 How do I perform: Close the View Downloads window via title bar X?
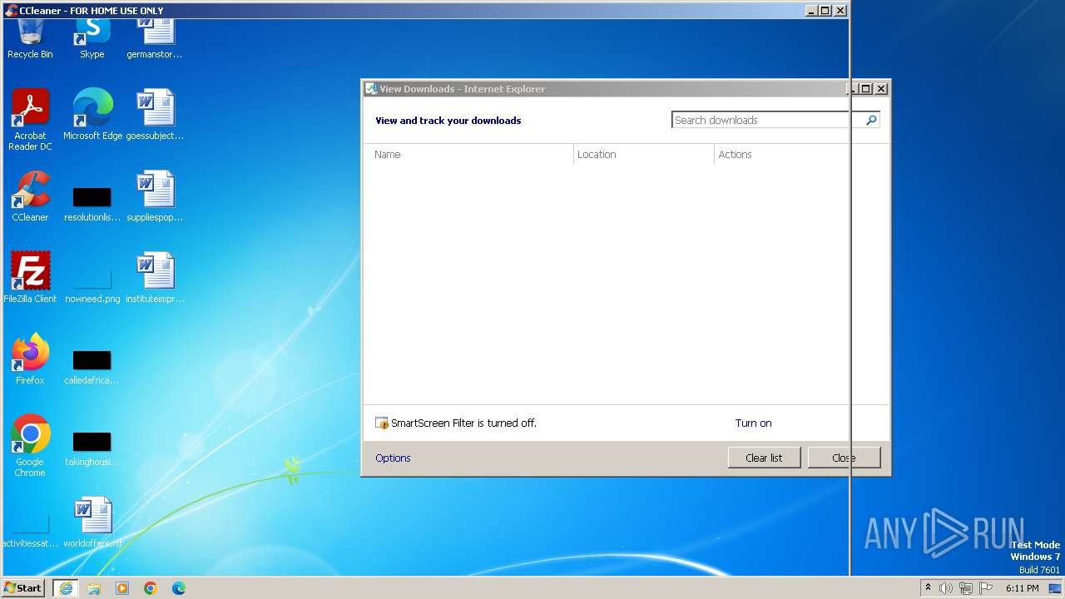881,89
